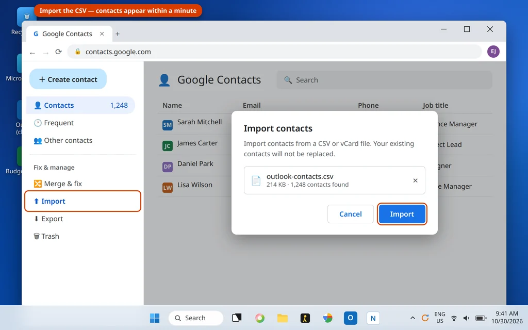Click the JC avatar for James Carter

pos(168,146)
